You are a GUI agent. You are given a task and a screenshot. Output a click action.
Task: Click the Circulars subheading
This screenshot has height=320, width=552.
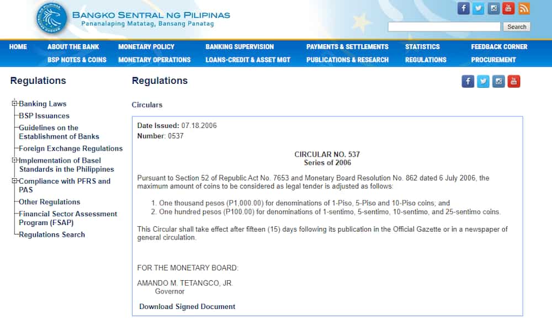click(x=147, y=105)
